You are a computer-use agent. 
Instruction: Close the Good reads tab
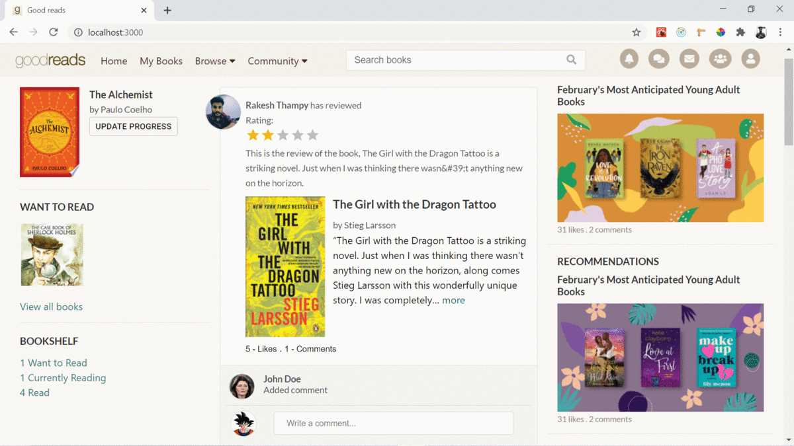pos(144,11)
